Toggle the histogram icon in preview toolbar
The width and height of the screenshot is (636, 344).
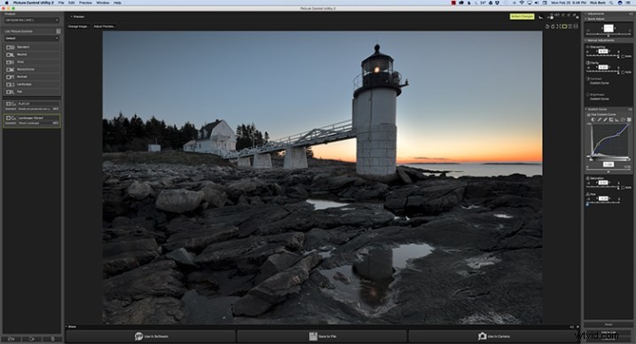pyautogui.click(x=541, y=17)
